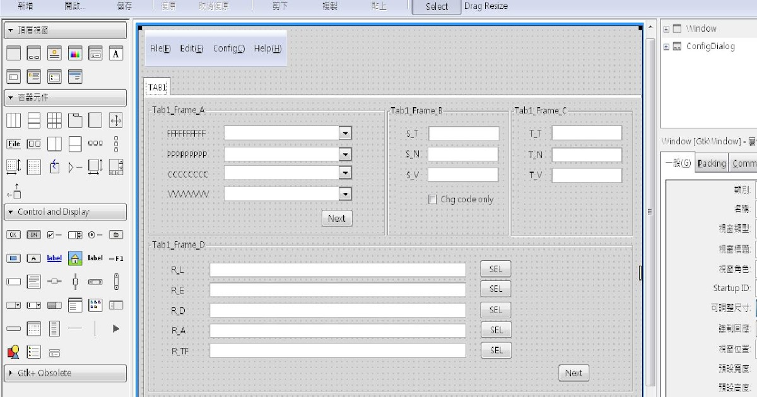Open the VVVVVVVV combo box dropdown
Screen dimensions: 757x397
pos(344,193)
